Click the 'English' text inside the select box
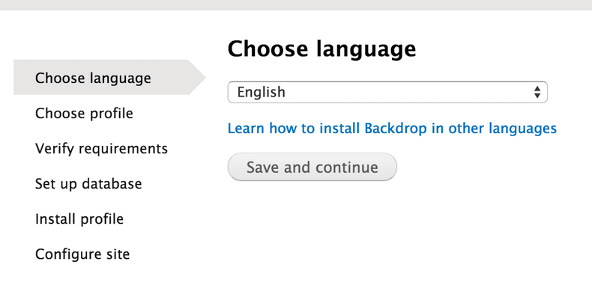This screenshot has height=303, width=592. pos(261,92)
